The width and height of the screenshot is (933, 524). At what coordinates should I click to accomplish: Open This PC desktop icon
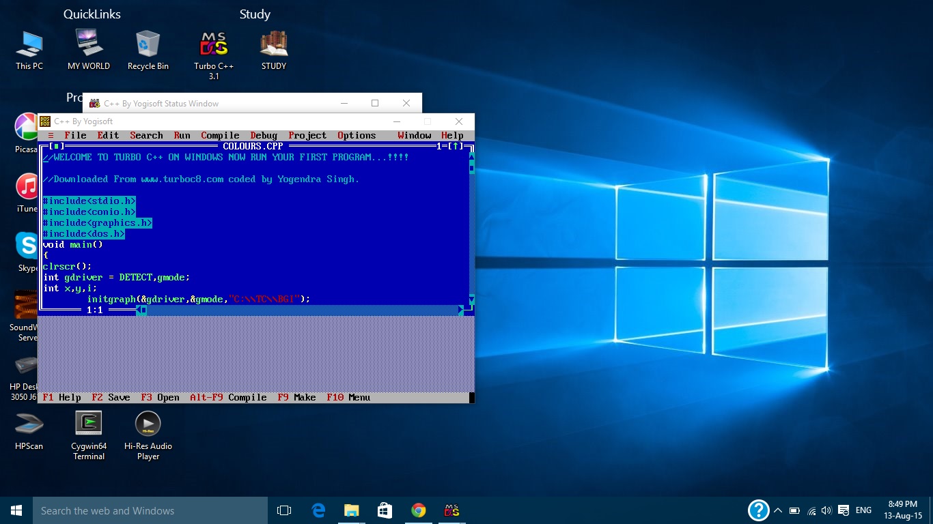pos(29,50)
